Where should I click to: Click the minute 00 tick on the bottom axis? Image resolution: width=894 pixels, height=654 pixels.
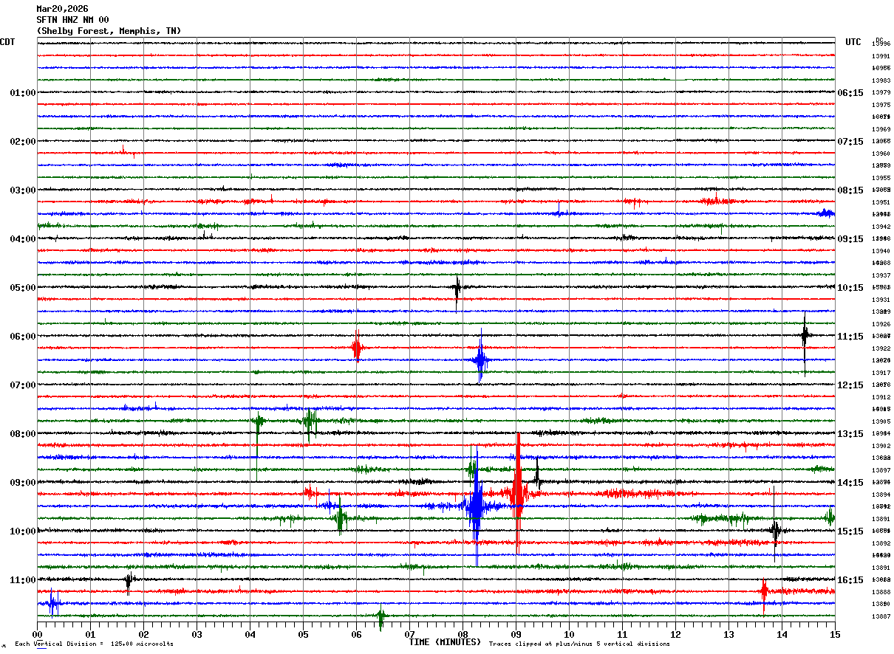click(x=38, y=634)
